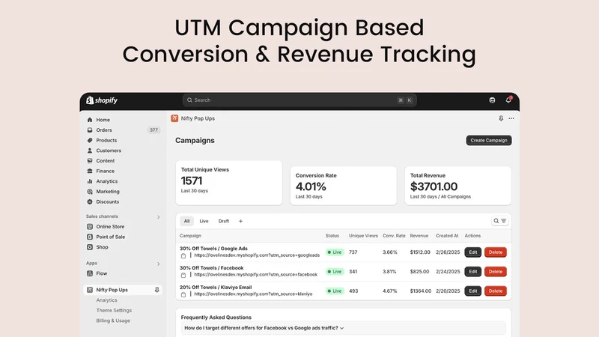Edit the Google Ads campaign
Viewport: 599px width, 337px height.
(473, 252)
